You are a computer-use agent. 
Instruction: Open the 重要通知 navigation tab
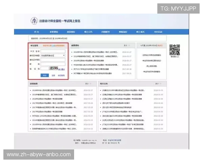tap(53, 32)
